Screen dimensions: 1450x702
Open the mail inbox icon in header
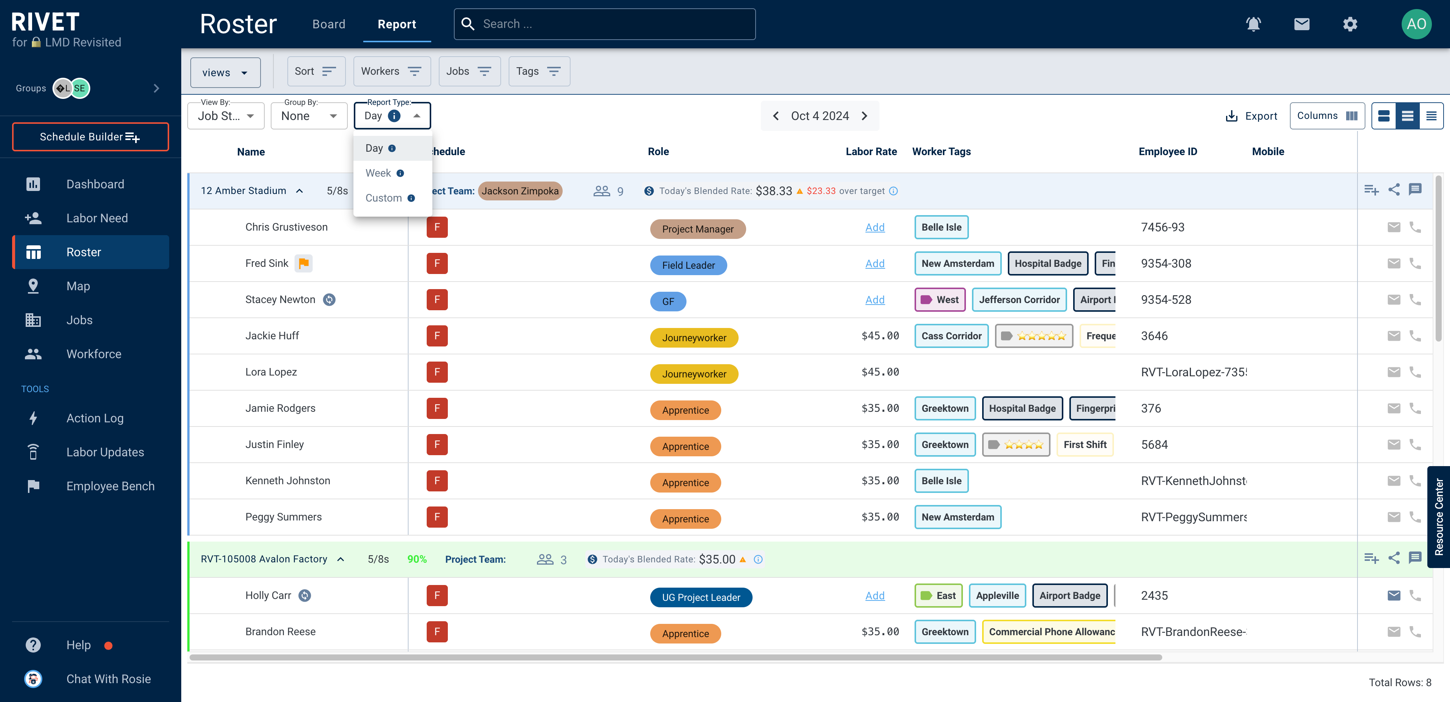[1301, 24]
